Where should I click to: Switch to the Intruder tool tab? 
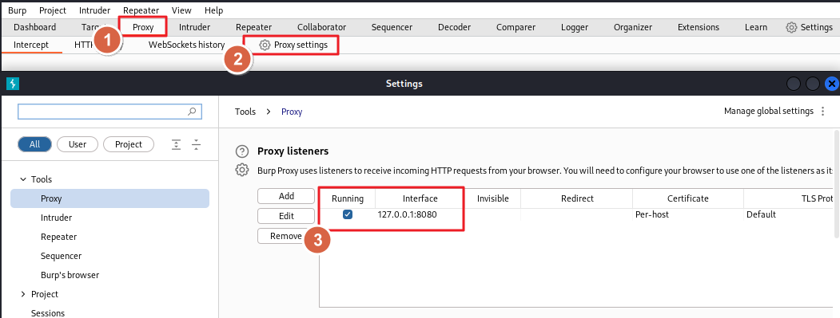click(x=194, y=27)
